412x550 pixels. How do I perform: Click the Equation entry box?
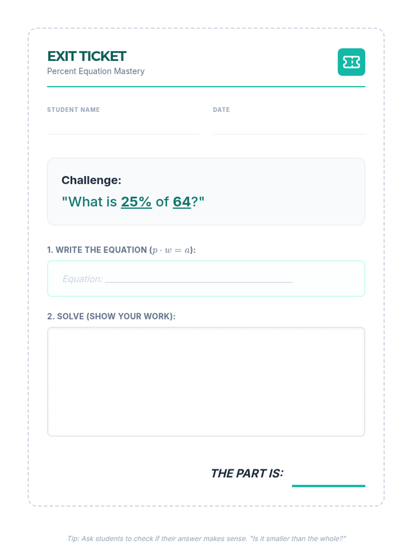(206, 278)
